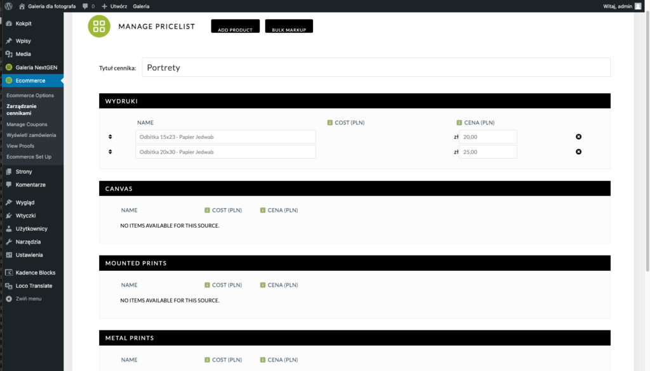The height and width of the screenshot is (371, 650).
Task: Click the price field showing 20,00
Action: (x=487, y=137)
